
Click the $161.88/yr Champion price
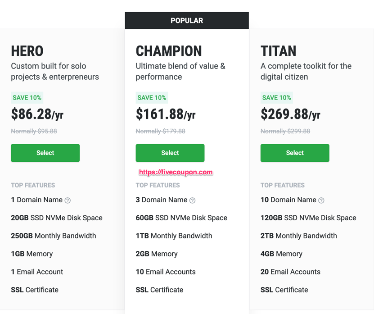(x=166, y=114)
